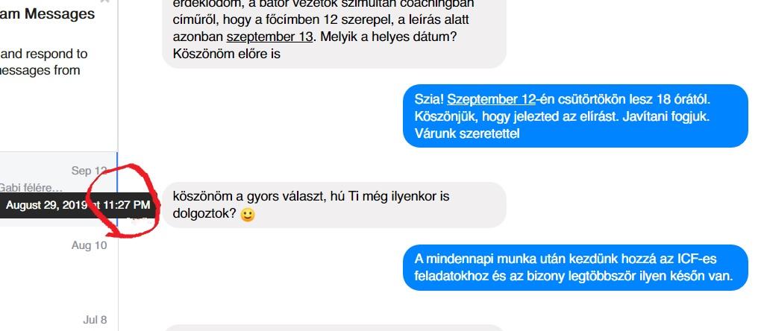
Task: Click the blue selection bar beside conversation list
Action: 117,189
